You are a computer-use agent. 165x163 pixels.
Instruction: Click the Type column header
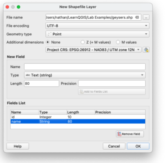tap(52, 112)
